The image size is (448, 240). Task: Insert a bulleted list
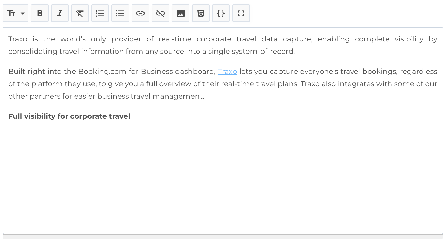tap(120, 13)
